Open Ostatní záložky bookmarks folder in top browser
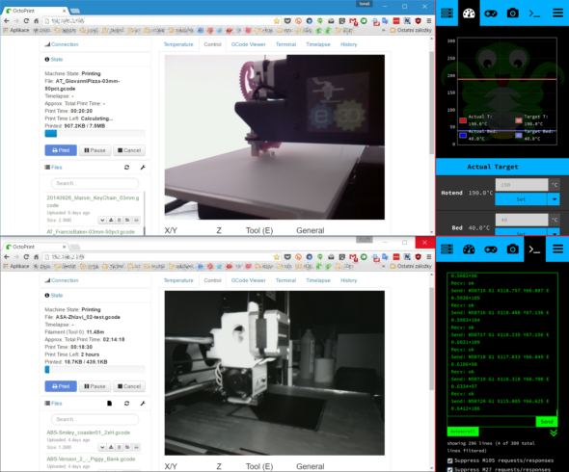569x472 pixels. coord(411,30)
